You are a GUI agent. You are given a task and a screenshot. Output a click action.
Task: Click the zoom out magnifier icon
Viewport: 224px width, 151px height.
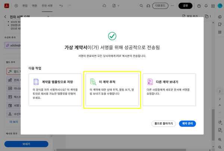click(220, 147)
